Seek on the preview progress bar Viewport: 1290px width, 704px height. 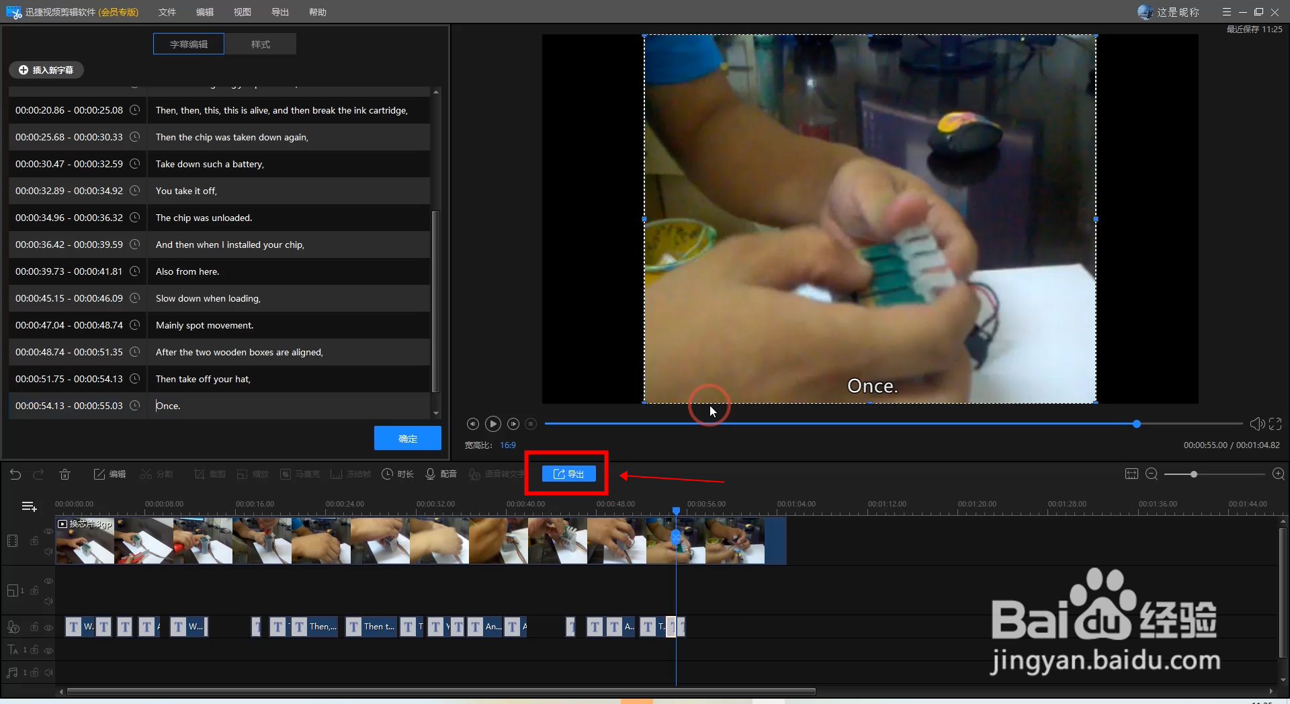click(x=894, y=424)
